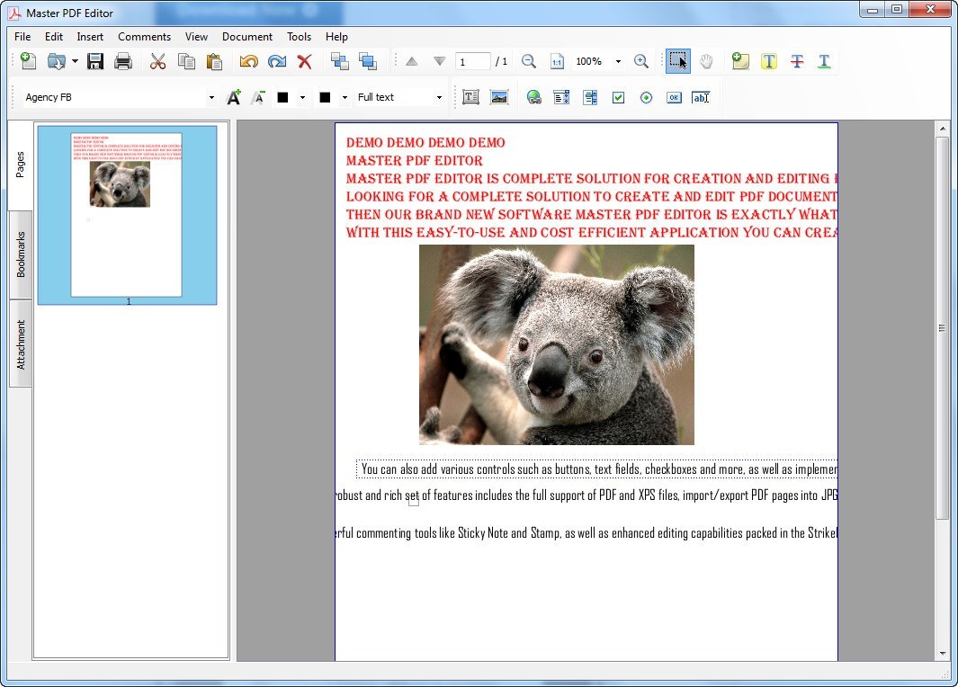The height and width of the screenshot is (687, 958).
Task: Select the page 1 thumbnail
Action: click(127, 213)
